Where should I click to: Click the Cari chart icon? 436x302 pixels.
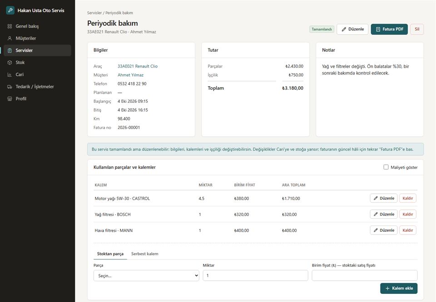coord(10,75)
